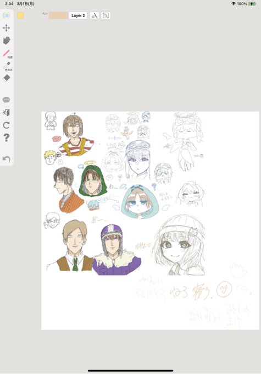Click the battery indicator in status bar
261x374 pixels.
pyautogui.click(x=252, y=4)
